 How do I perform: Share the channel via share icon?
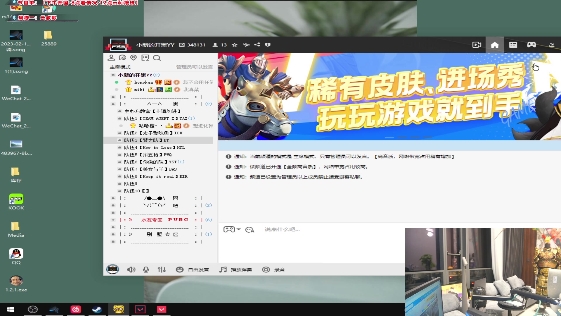point(257,45)
